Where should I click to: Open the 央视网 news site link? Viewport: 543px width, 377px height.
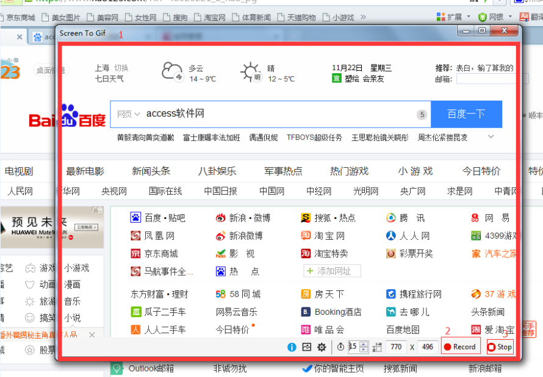(114, 191)
